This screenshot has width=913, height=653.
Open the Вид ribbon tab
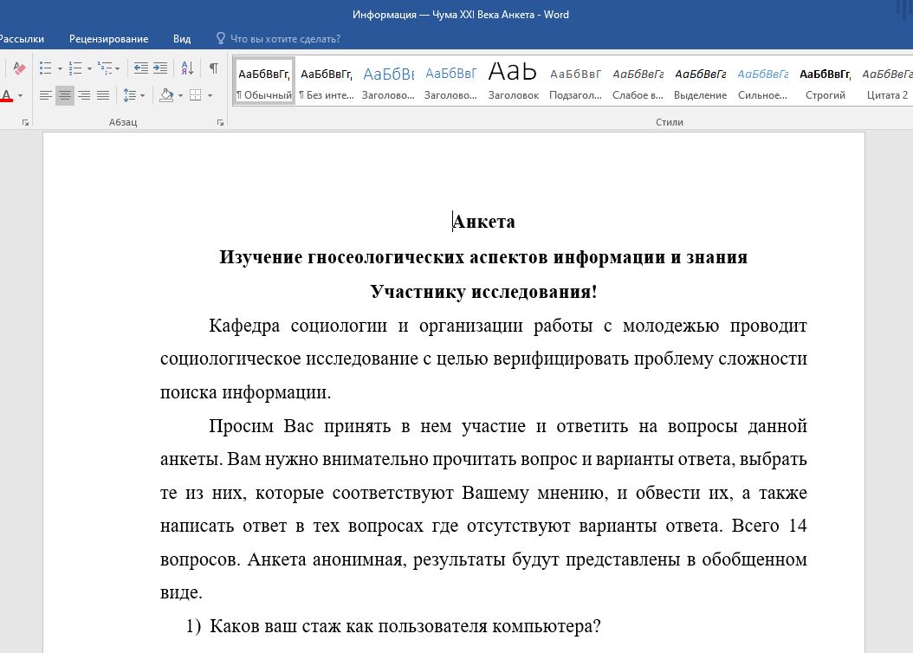[x=182, y=39]
